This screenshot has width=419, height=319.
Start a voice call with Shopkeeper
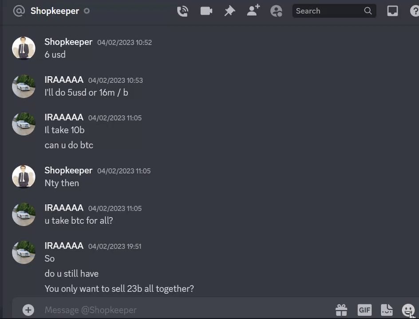(x=183, y=11)
